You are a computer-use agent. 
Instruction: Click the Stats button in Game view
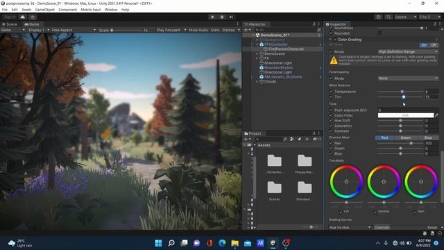[x=215, y=30]
